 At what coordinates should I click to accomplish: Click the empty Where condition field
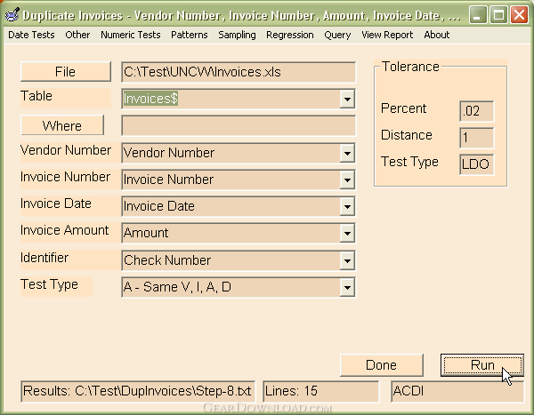(239, 125)
